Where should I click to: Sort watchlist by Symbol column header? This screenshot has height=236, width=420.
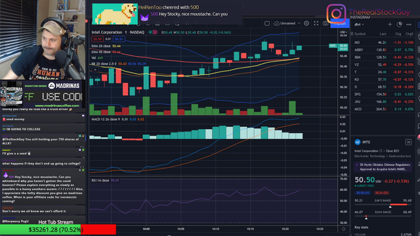coord(360,34)
